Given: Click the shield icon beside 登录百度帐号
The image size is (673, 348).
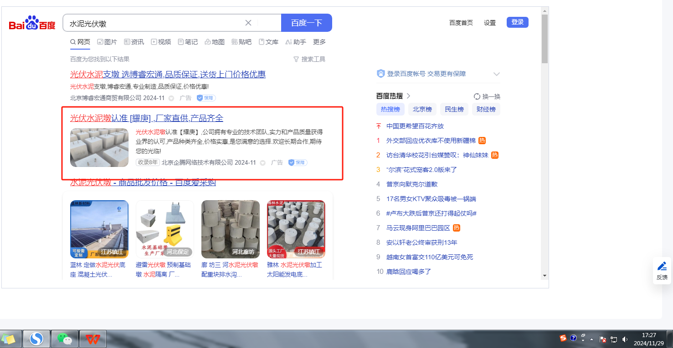Looking at the screenshot, I should pyautogui.click(x=381, y=74).
